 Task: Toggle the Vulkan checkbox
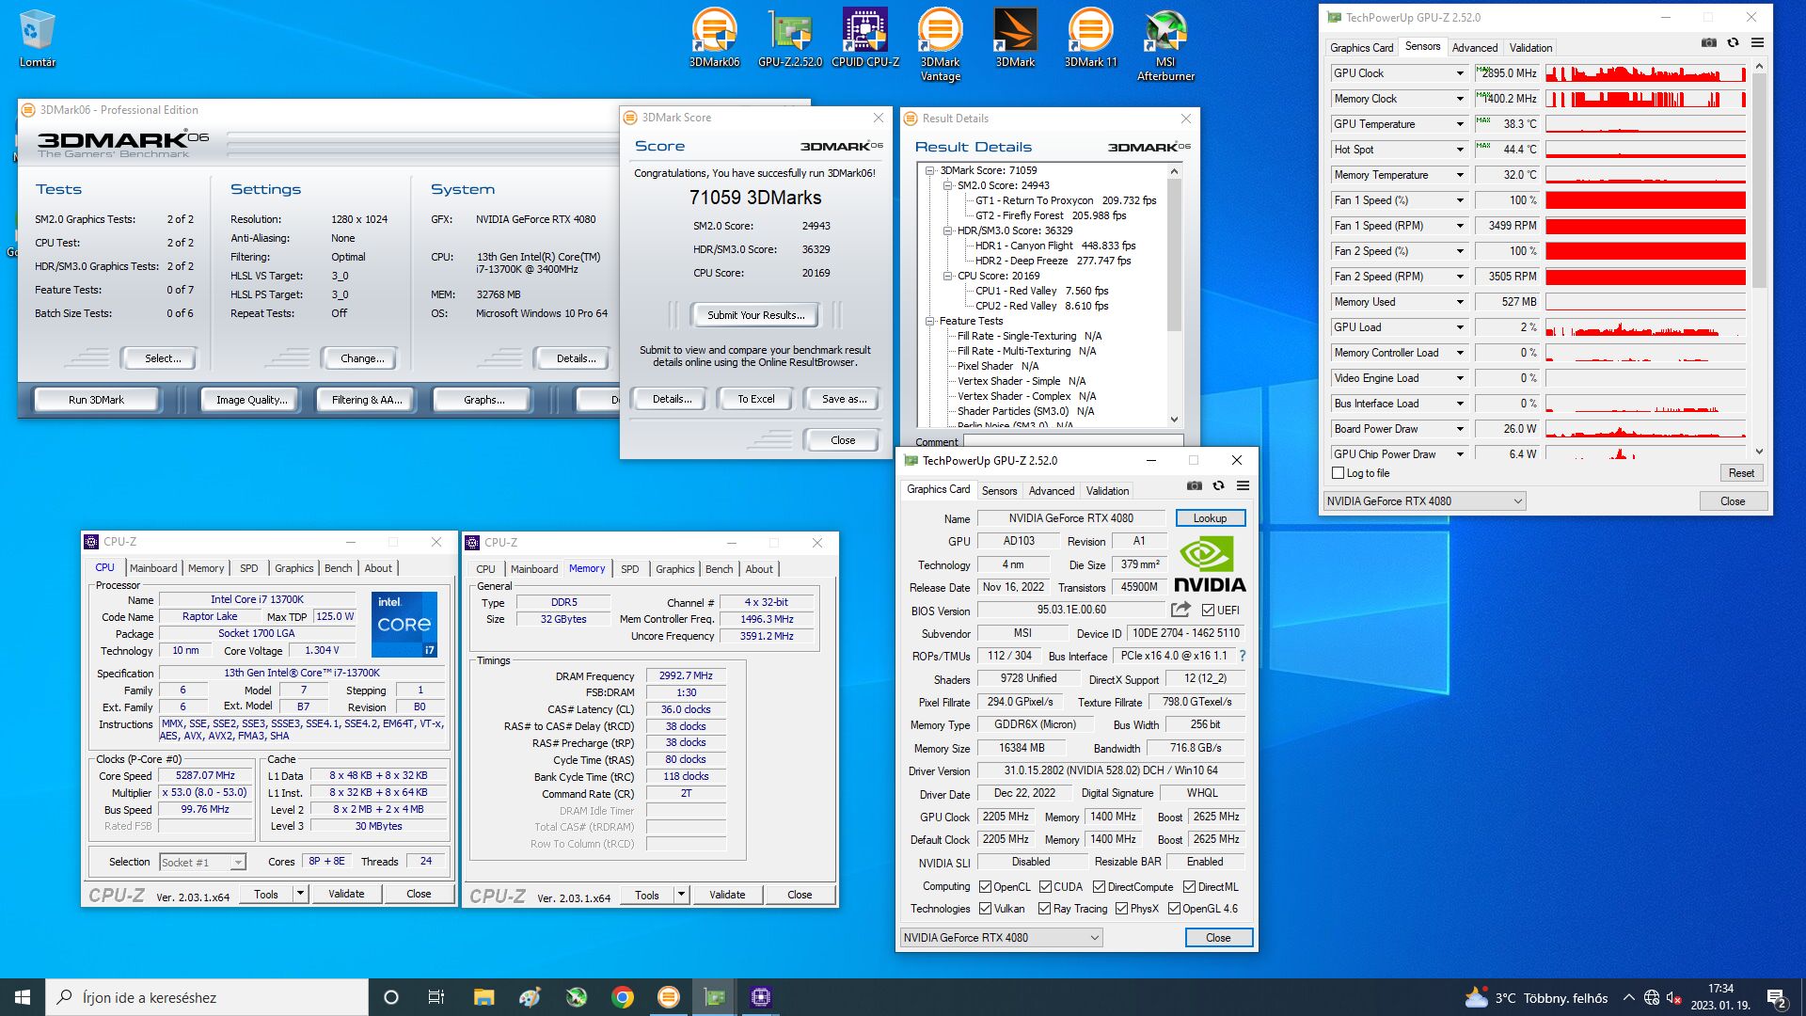[x=985, y=909]
